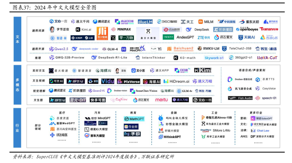Select the 360智脑 logo

(x=167, y=22)
